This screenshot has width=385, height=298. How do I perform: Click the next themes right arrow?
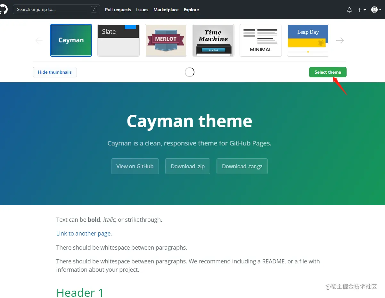pos(340,40)
